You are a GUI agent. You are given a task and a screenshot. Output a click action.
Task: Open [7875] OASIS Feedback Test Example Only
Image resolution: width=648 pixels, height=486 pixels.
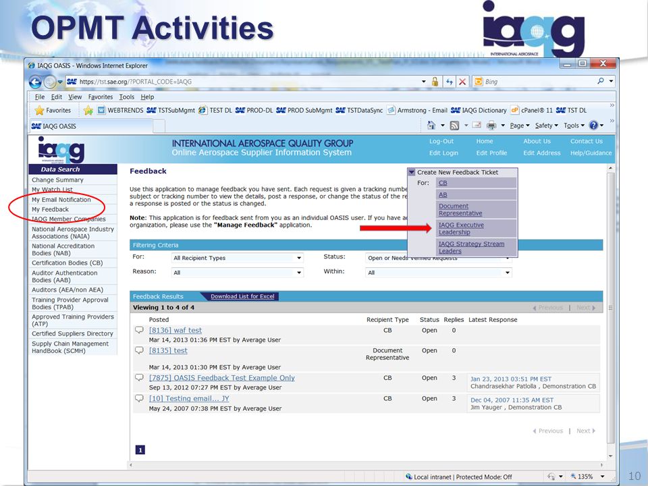click(x=221, y=378)
